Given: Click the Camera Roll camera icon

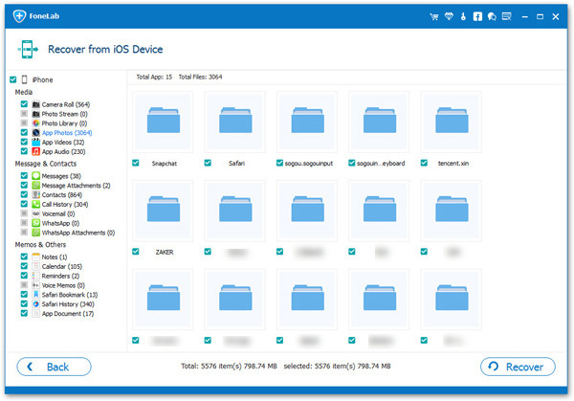Looking at the screenshot, I should click(36, 104).
